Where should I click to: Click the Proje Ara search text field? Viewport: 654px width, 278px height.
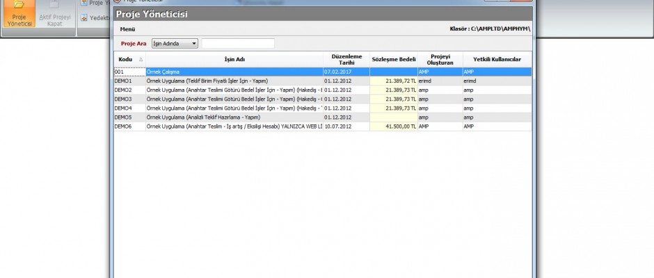point(238,43)
